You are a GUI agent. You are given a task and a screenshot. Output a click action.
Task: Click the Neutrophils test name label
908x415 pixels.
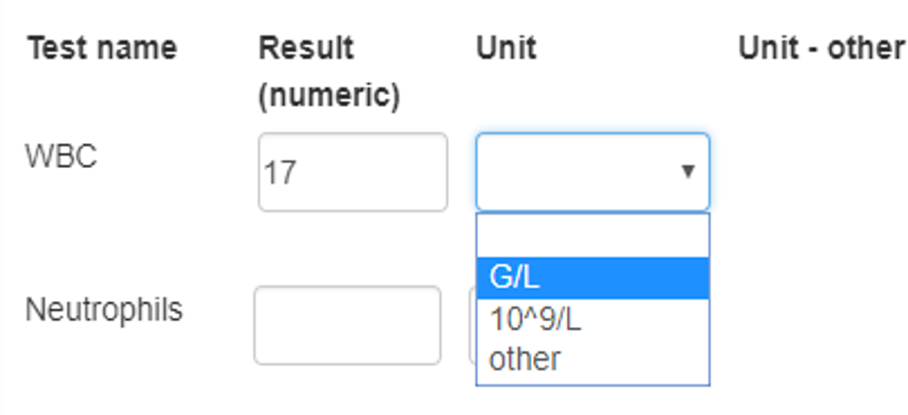pos(104,309)
